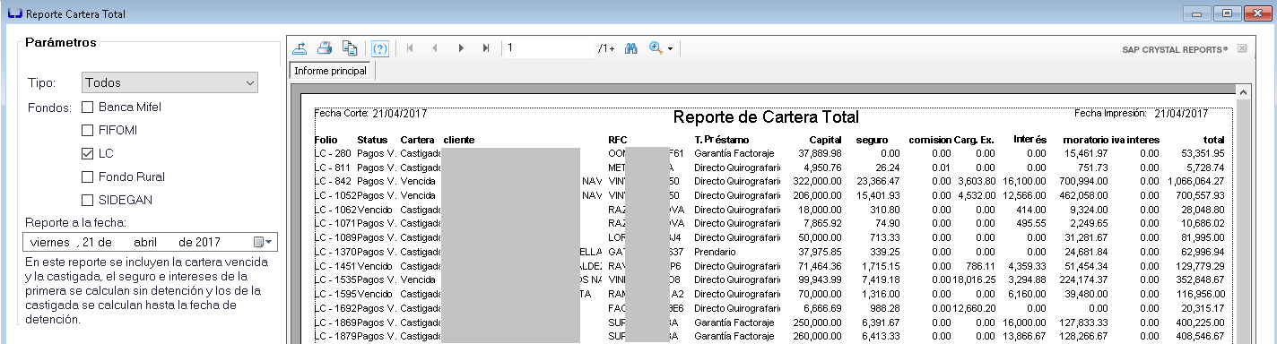1277x344 pixels.
Task: Click folio 'LC - 842' row
Action: [x=333, y=181]
